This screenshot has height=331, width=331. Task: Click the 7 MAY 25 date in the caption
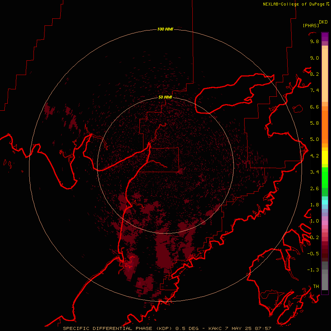point(238,328)
